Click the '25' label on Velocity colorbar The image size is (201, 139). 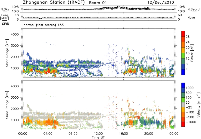[x=187, y=102]
